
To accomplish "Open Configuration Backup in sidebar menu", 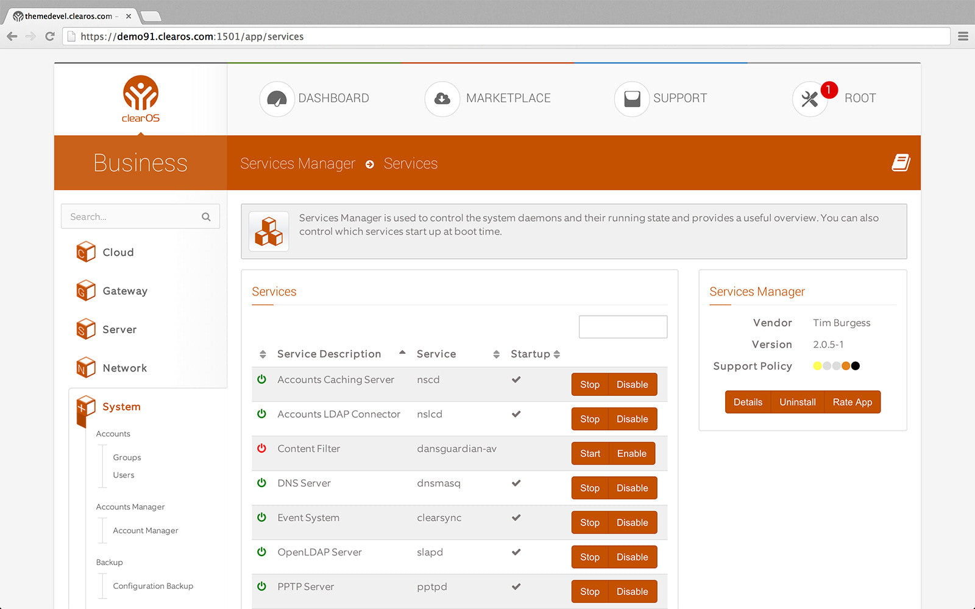I will pyautogui.click(x=153, y=586).
